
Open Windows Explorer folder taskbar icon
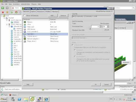pyautogui.click(x=26, y=99)
